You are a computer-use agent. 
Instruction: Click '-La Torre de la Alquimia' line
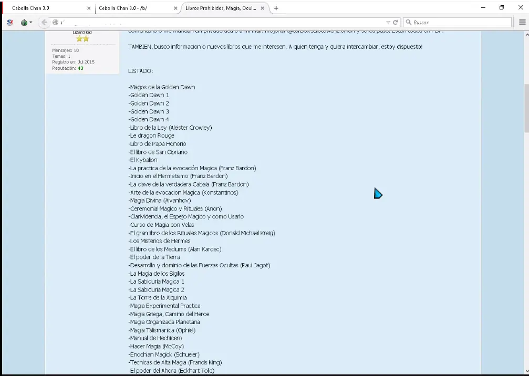coord(158,297)
